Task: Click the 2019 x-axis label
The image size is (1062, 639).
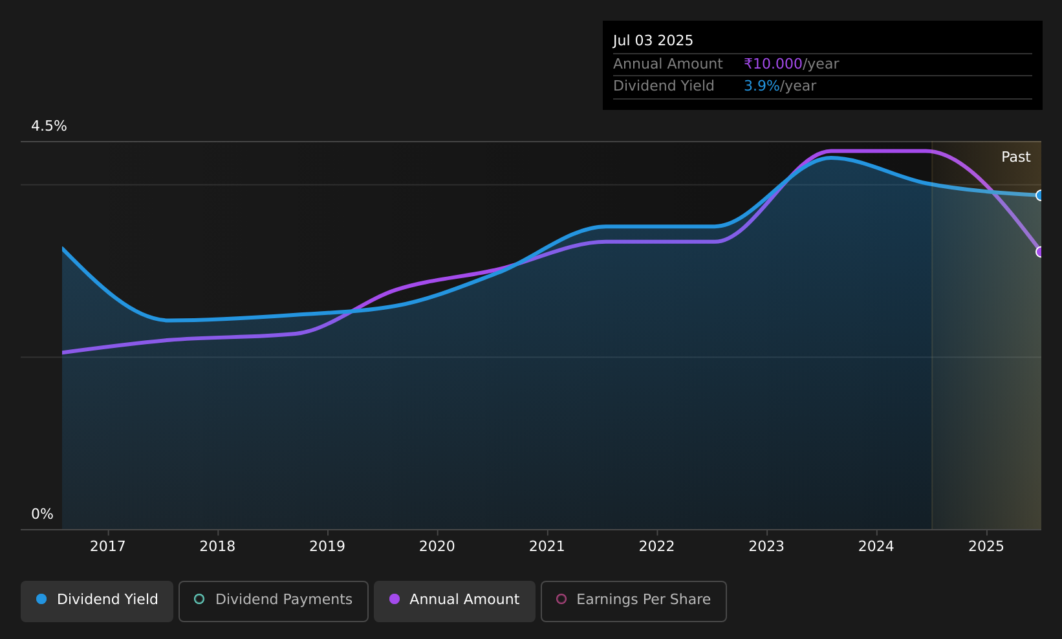Action: tap(327, 547)
